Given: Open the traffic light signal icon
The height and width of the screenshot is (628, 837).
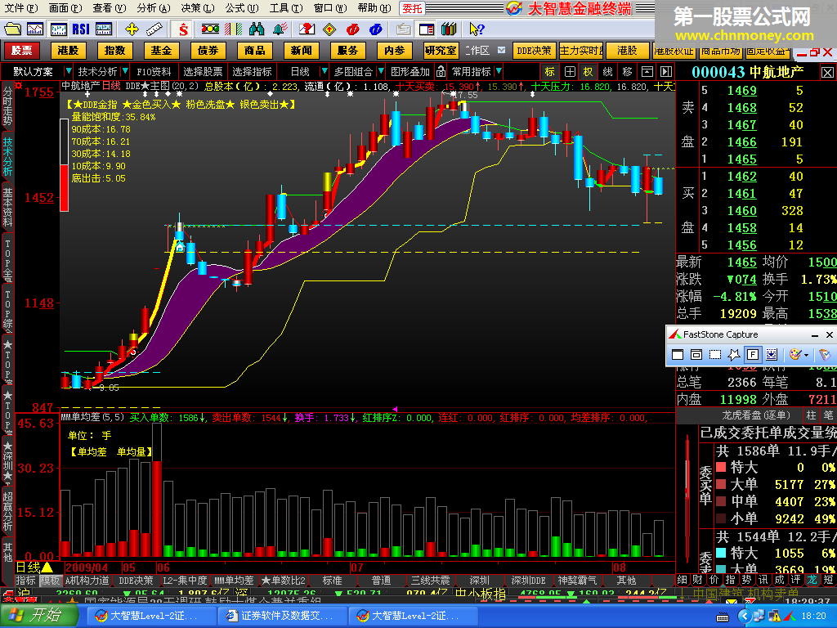Looking at the screenshot, I should tap(210, 29).
